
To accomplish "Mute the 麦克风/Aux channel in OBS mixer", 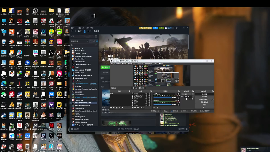I will point(175,98).
